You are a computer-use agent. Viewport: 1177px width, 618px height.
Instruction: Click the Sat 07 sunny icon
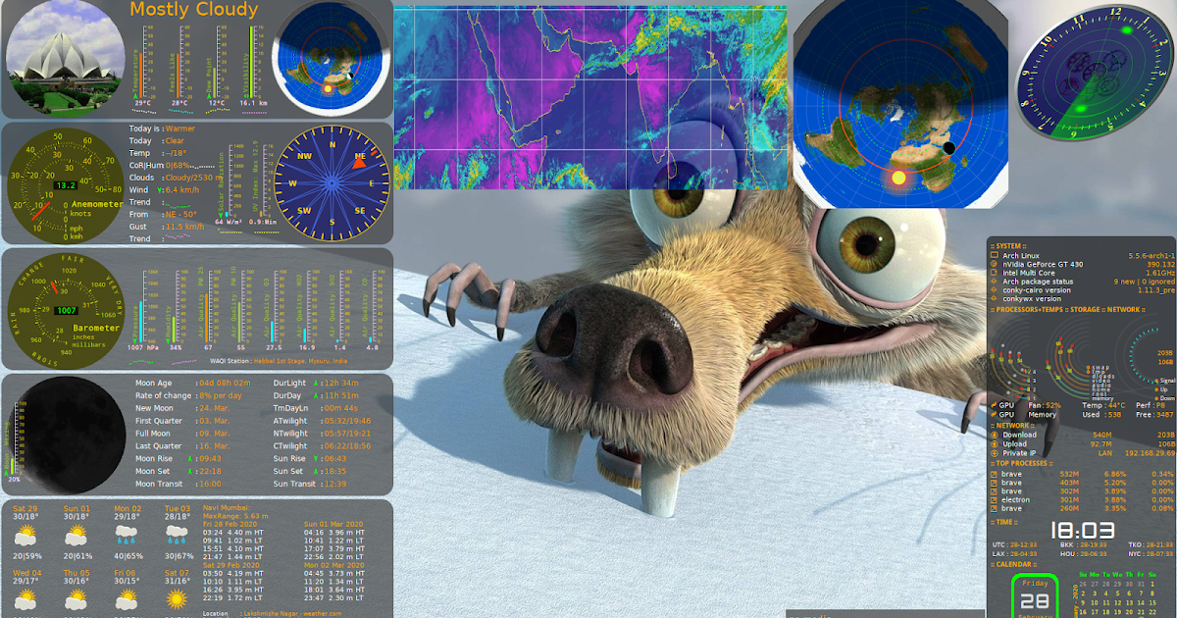click(179, 598)
